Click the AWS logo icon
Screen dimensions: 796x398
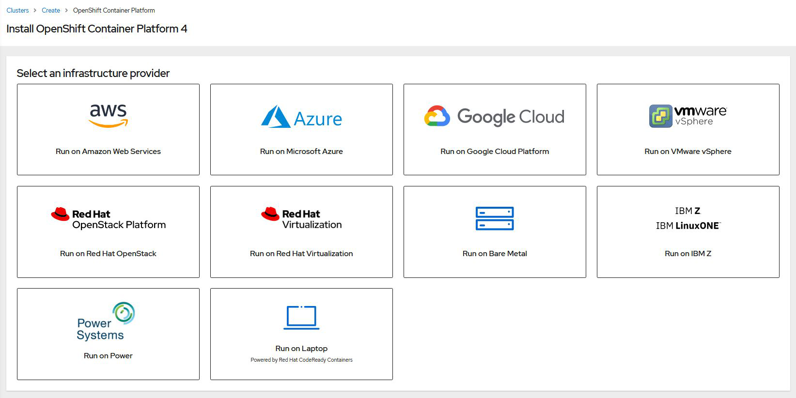[x=108, y=116]
